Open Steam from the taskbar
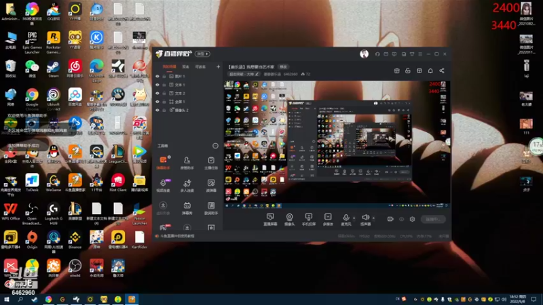 pyautogui.click(x=35, y=299)
